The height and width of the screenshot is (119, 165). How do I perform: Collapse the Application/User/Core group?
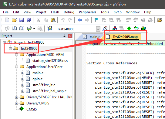(x=16, y=67)
